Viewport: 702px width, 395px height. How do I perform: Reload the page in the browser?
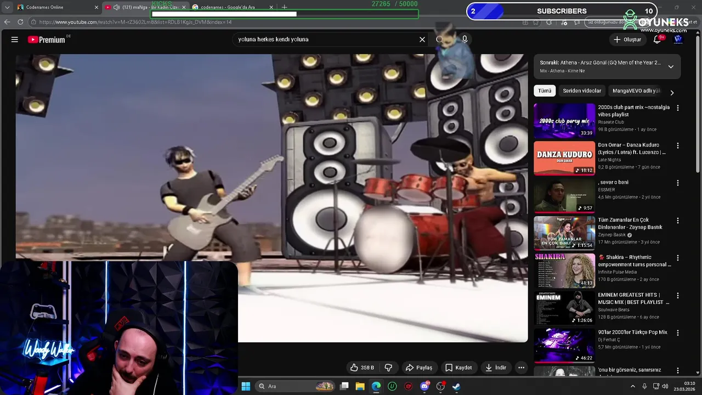click(x=20, y=22)
